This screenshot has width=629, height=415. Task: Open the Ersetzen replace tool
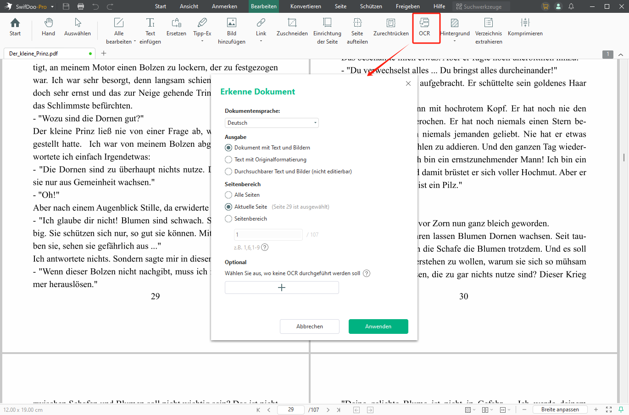176,27
